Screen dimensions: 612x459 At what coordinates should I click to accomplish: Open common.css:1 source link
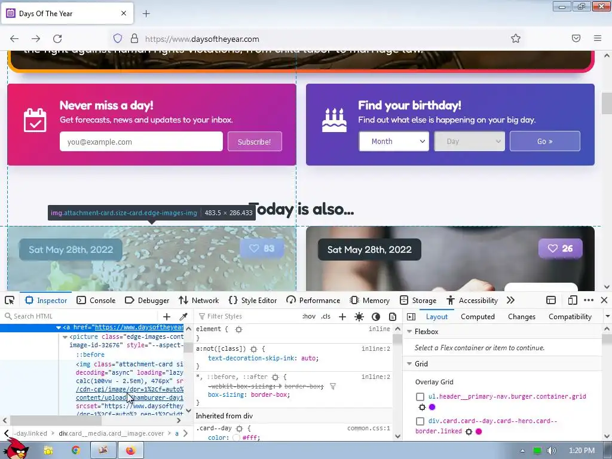368,428
